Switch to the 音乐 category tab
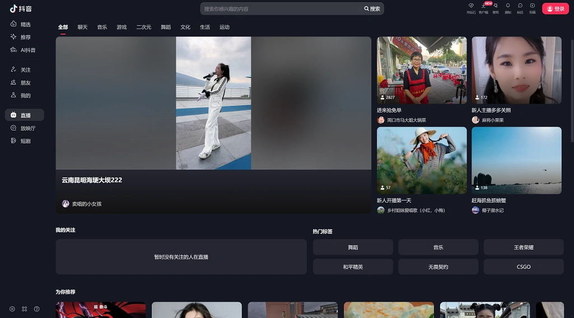 click(x=102, y=27)
